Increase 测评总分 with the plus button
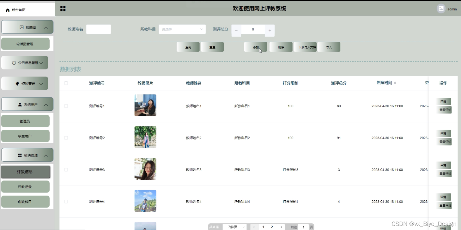This screenshot has width=461, height=230. point(270,31)
